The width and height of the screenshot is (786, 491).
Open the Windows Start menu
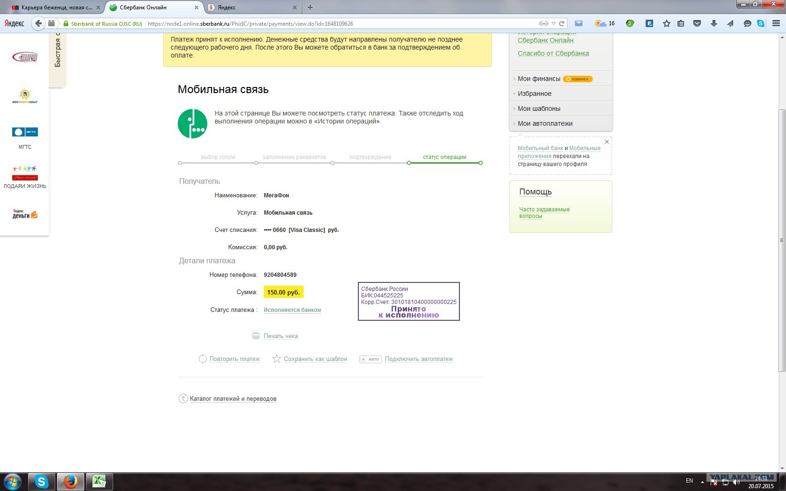tap(13, 482)
